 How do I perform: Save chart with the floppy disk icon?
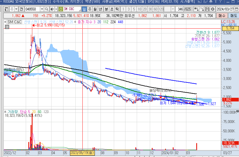(x=207, y=9)
